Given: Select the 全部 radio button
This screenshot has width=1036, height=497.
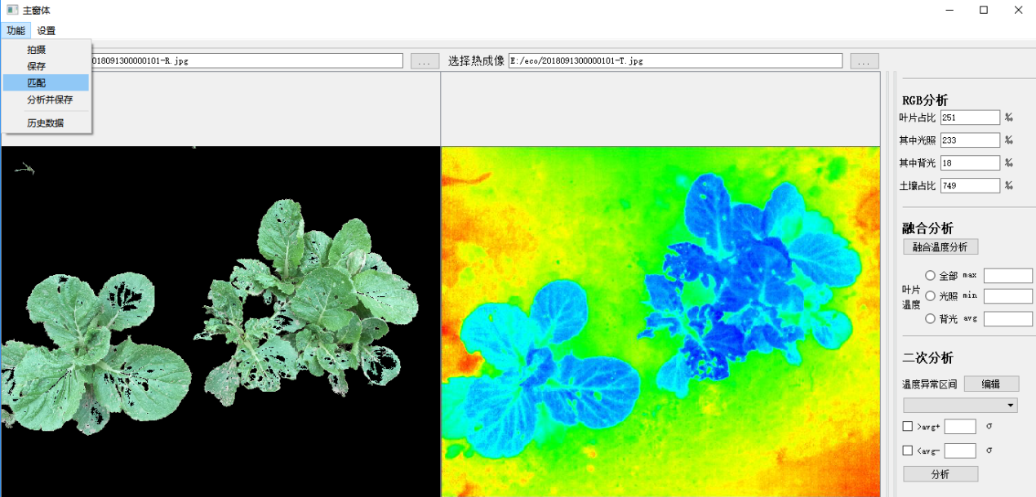Looking at the screenshot, I should (x=930, y=276).
